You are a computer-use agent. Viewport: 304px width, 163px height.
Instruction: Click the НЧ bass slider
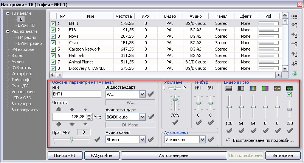(198, 103)
